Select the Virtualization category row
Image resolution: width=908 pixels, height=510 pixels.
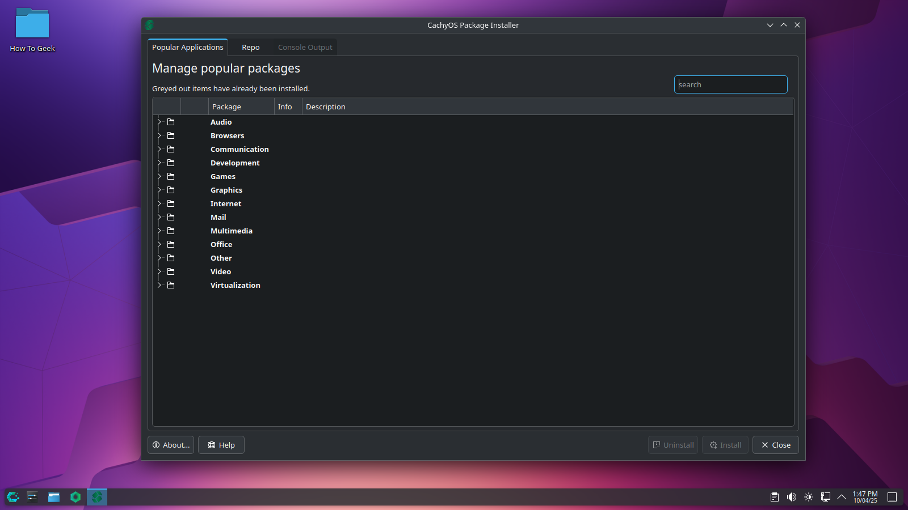(x=235, y=285)
